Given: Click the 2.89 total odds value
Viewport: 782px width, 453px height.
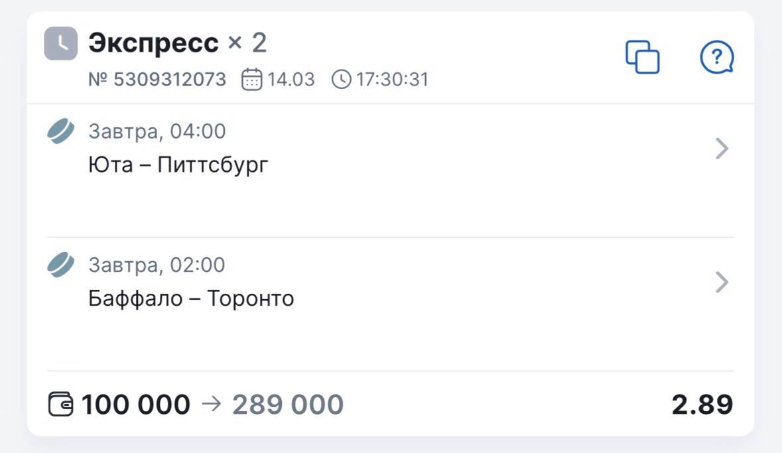Looking at the screenshot, I should 702,405.
